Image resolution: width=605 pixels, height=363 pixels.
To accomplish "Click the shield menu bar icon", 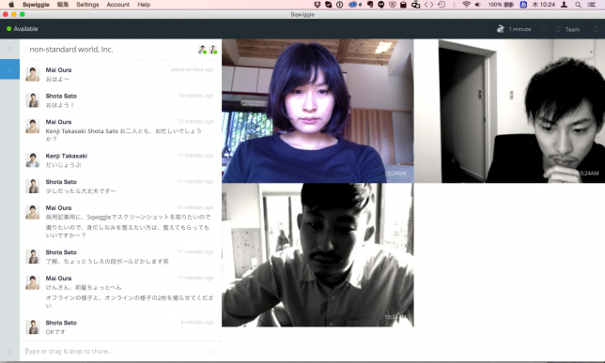I will pos(393,5).
